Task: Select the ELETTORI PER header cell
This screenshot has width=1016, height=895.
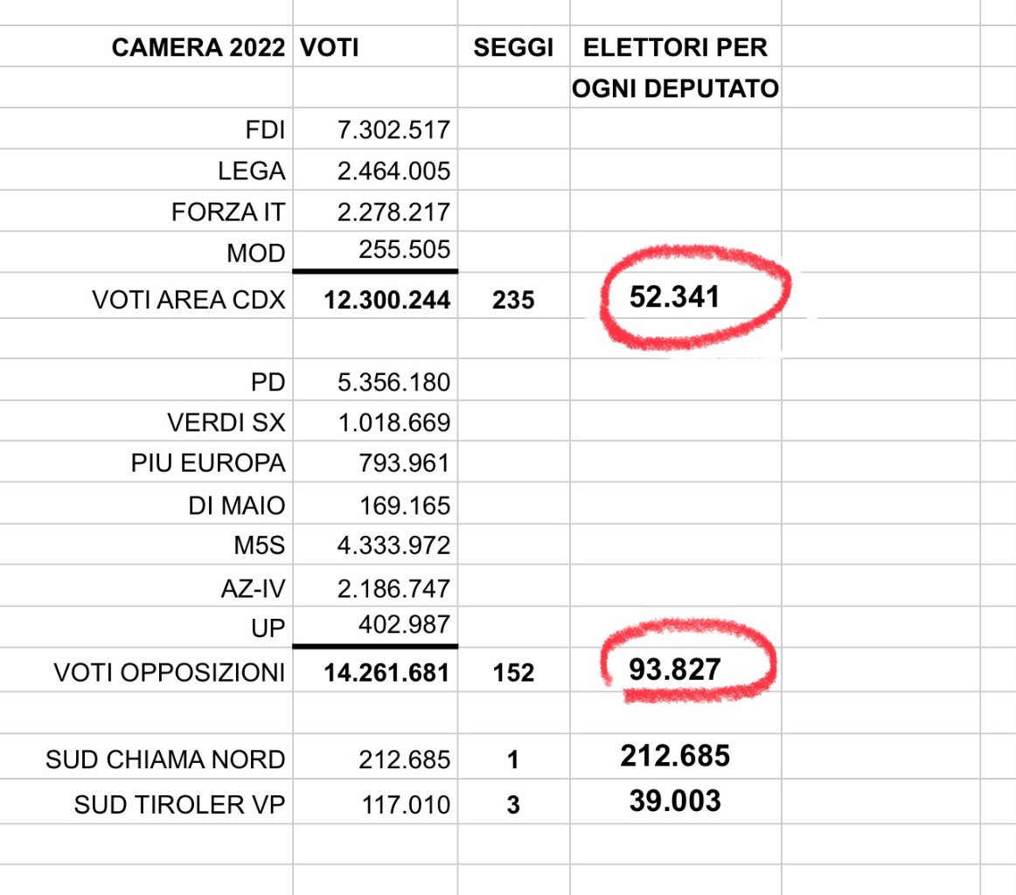Action: 676,46
